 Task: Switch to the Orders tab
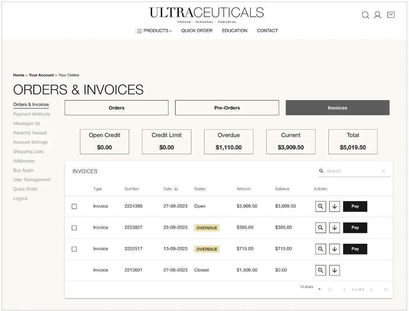tap(117, 108)
